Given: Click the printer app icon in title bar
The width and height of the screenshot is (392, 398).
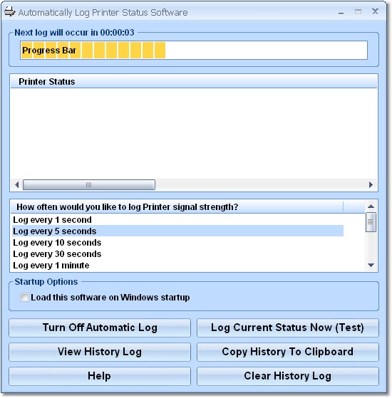Looking at the screenshot, I should point(10,12).
